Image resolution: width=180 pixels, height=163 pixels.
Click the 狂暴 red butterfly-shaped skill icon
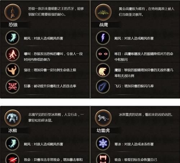13,86
